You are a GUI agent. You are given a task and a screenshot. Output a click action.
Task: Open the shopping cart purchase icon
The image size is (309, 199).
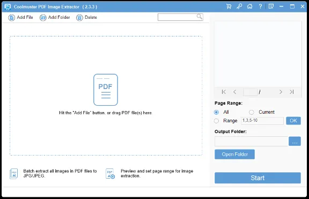click(x=229, y=6)
